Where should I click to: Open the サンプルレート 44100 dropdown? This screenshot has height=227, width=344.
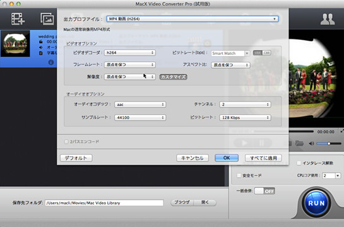tap(140, 118)
